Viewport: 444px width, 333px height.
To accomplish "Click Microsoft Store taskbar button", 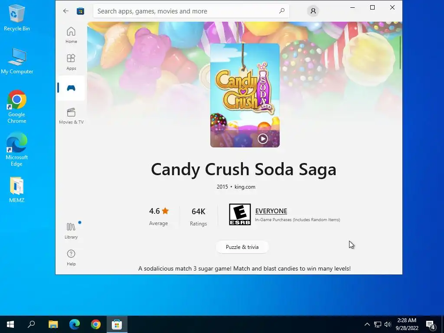I will [x=117, y=324].
